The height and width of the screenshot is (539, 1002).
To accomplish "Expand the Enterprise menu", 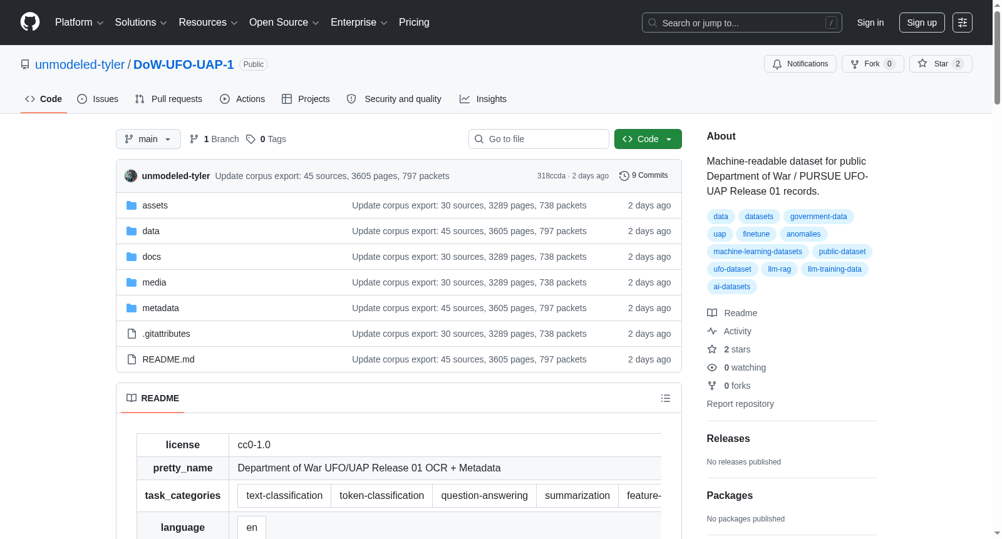I will tap(359, 23).
